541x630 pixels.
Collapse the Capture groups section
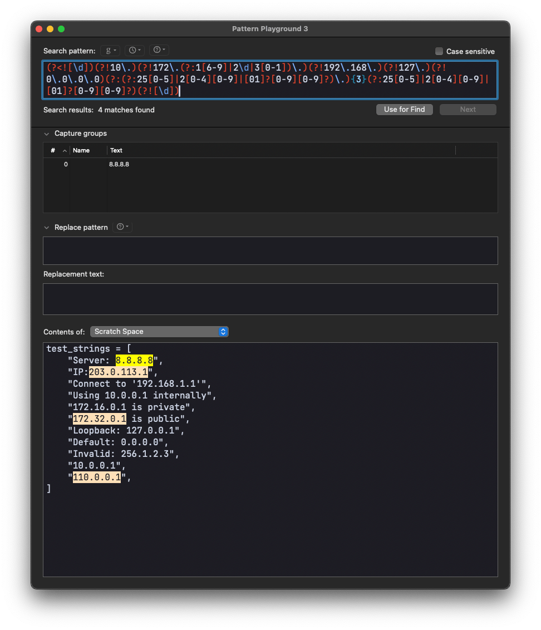coord(47,134)
